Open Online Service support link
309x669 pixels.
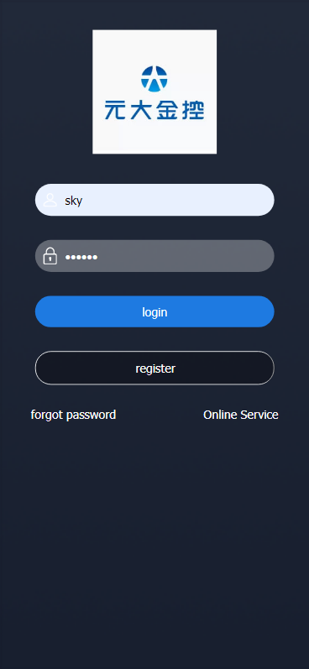(x=241, y=415)
